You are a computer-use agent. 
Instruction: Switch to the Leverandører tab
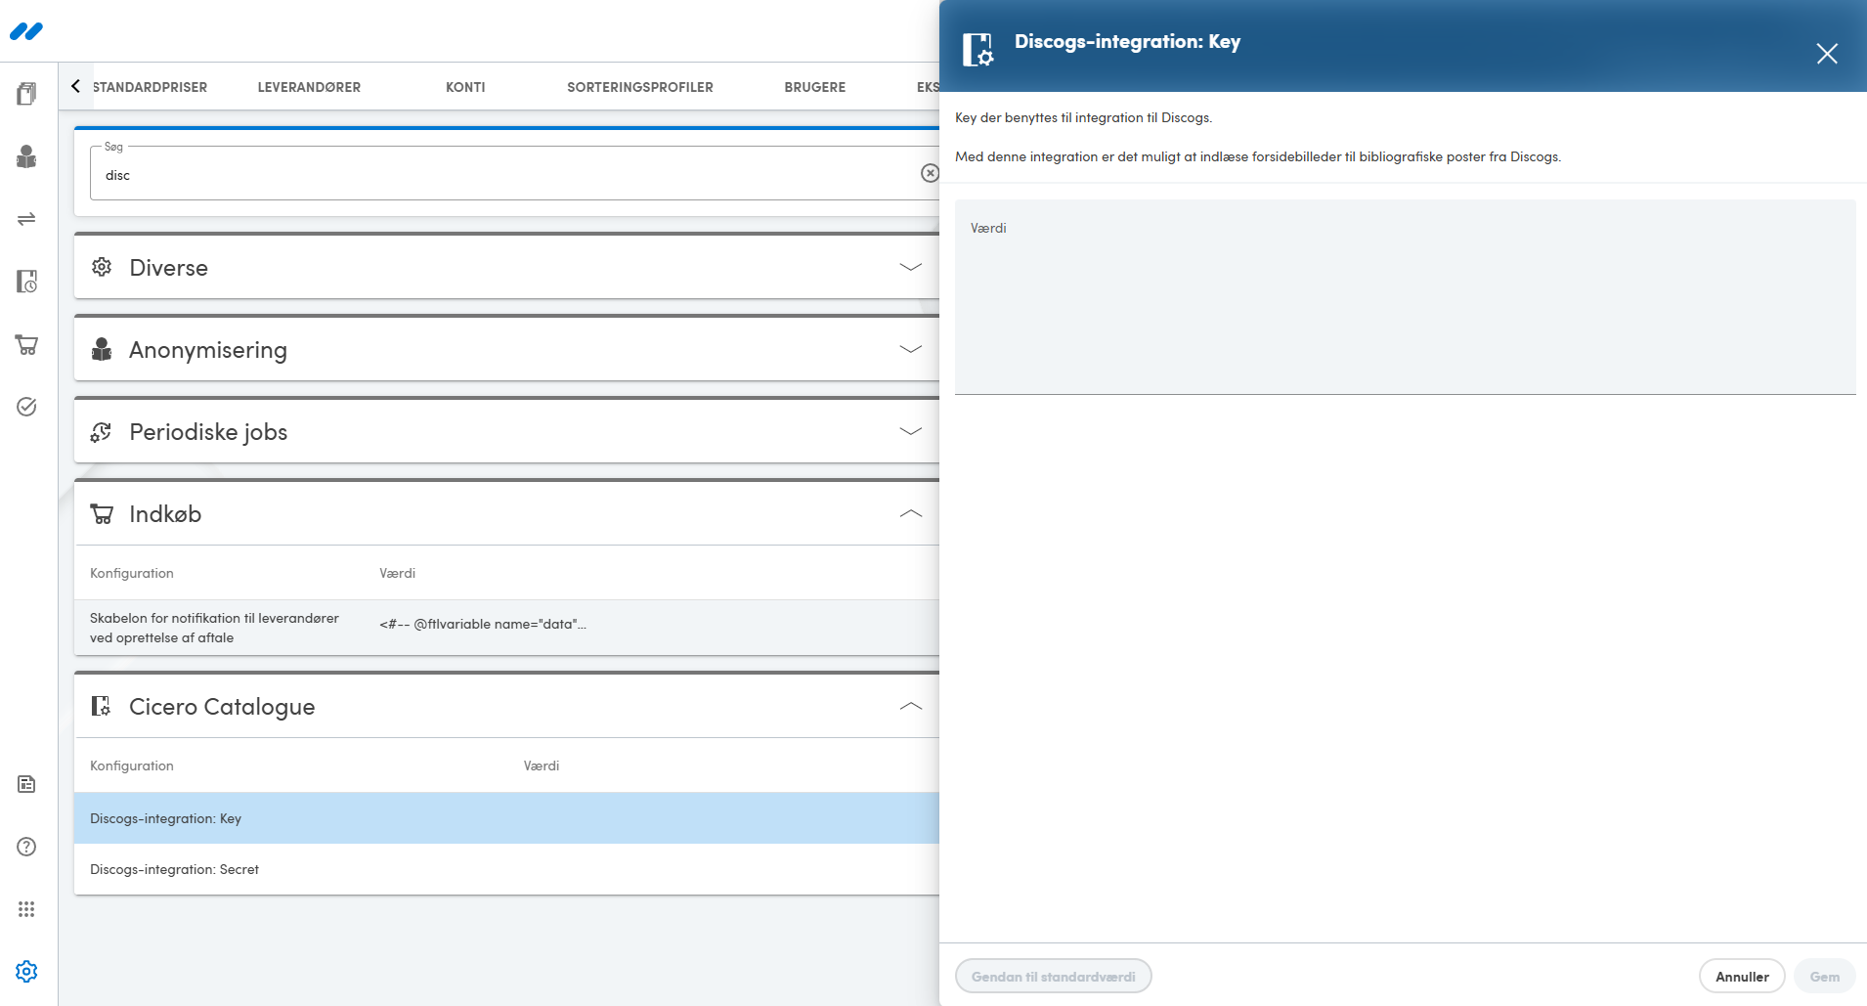click(x=309, y=87)
